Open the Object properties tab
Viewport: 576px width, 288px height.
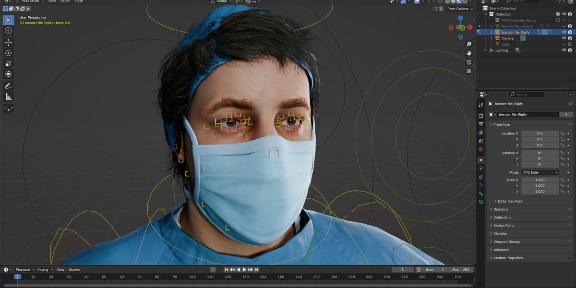pos(481,160)
